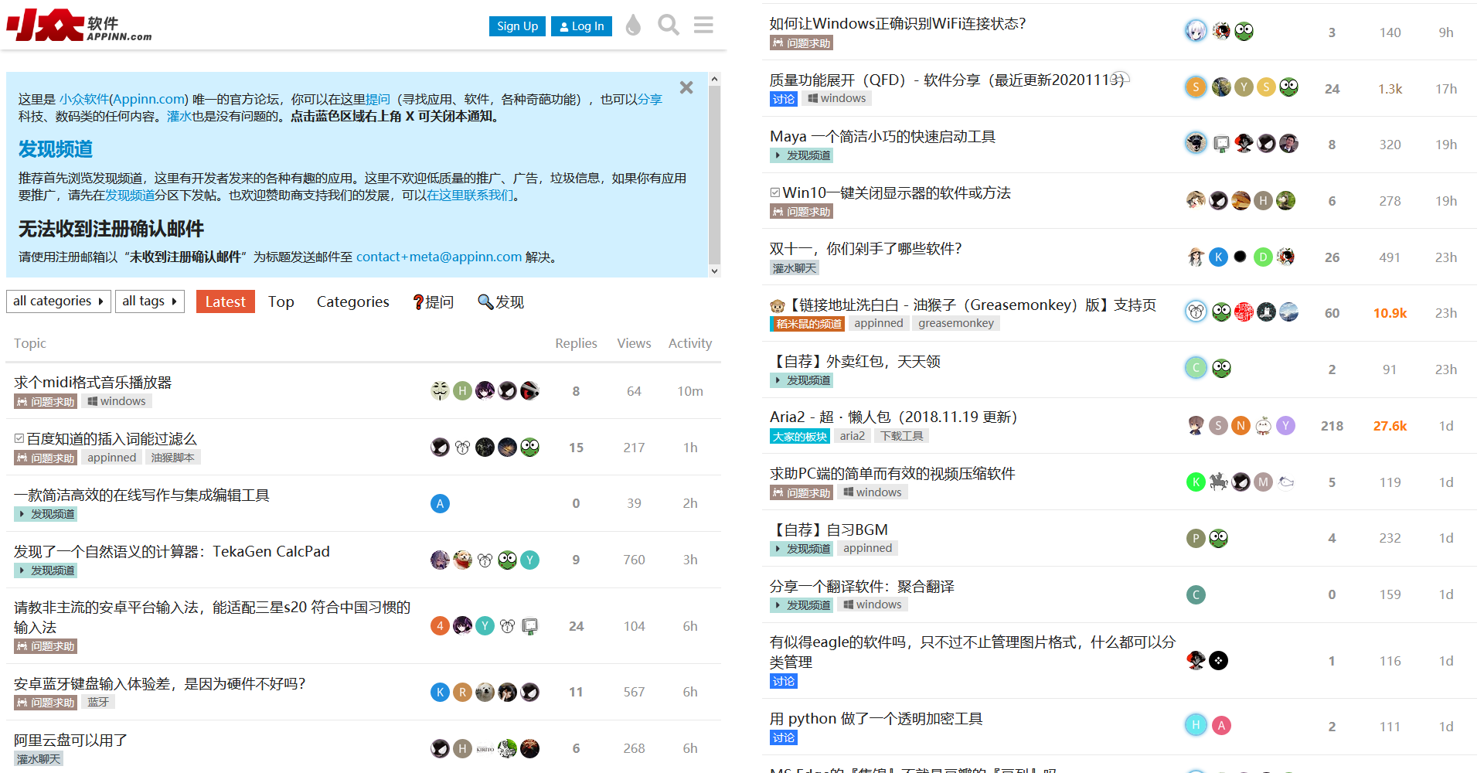Click solved checkbox on 百度知道 topic
1484x773 pixels.
tap(19, 438)
